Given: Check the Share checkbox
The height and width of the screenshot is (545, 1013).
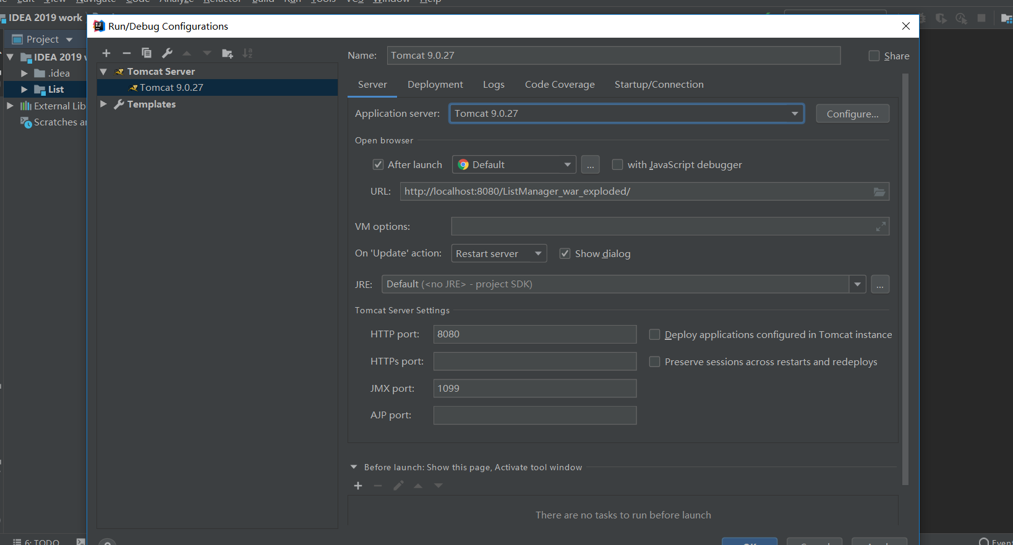Looking at the screenshot, I should pos(874,56).
